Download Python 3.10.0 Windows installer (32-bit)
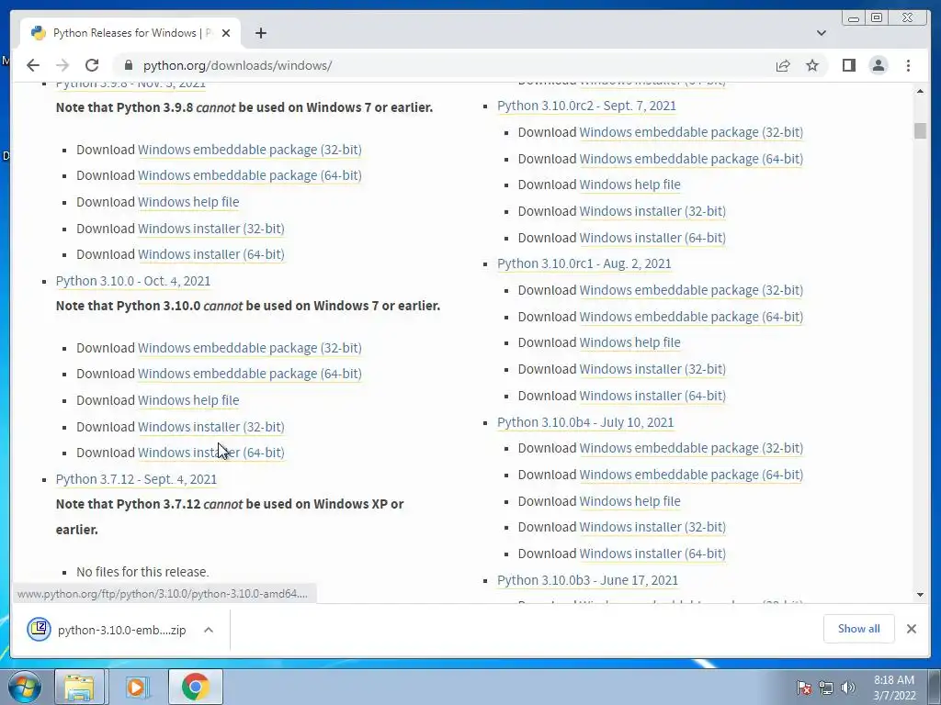 tap(211, 427)
